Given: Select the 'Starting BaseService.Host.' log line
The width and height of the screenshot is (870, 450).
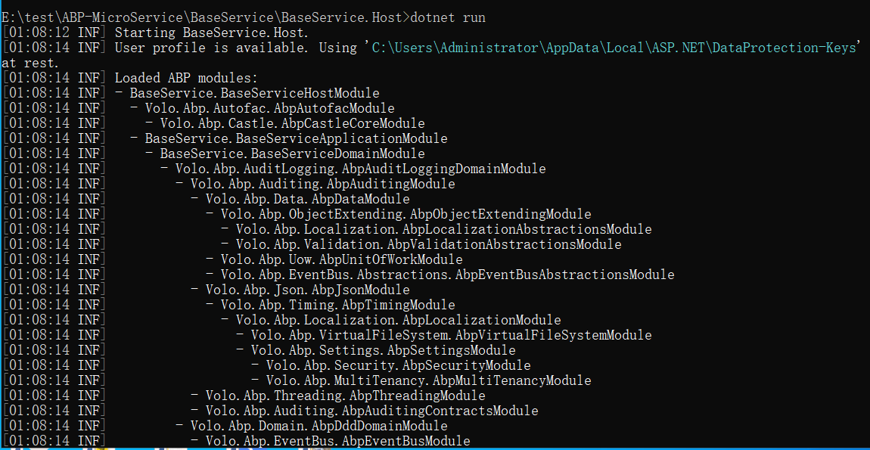Looking at the screenshot, I should [x=211, y=33].
